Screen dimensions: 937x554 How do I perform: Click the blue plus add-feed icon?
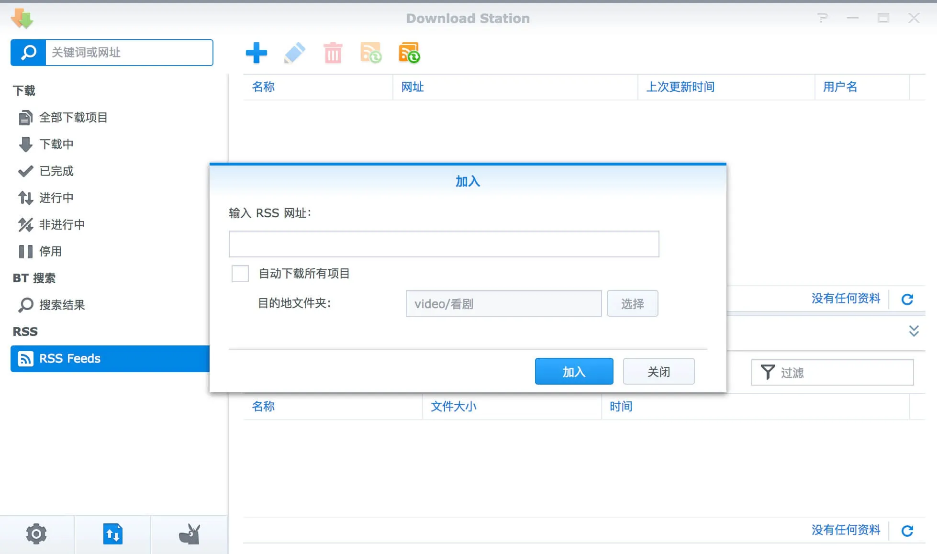pos(256,53)
